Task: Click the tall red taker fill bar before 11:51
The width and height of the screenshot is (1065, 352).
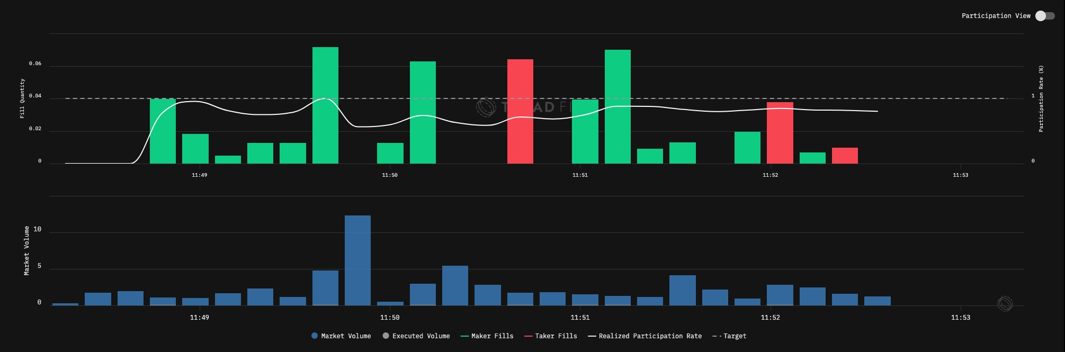Action: click(520, 111)
